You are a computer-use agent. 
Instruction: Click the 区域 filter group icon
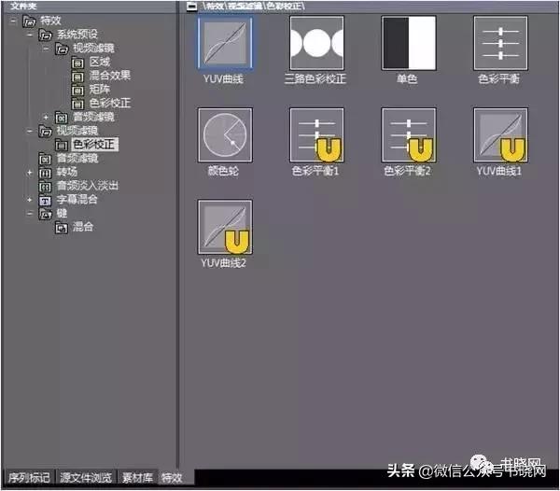point(77,63)
